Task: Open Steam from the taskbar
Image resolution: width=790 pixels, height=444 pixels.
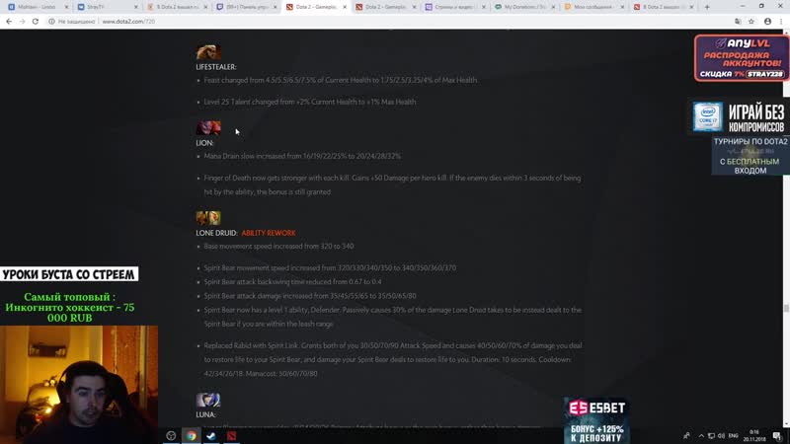Action: 211,436
